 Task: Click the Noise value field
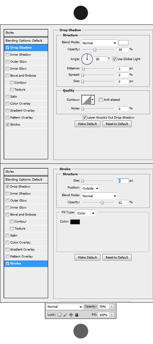[123, 108]
